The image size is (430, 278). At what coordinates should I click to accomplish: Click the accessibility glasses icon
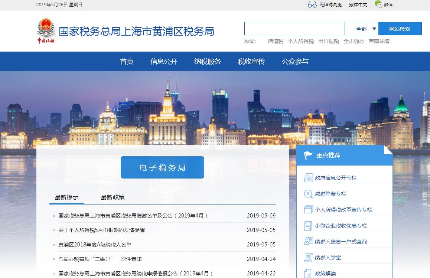(312, 4)
